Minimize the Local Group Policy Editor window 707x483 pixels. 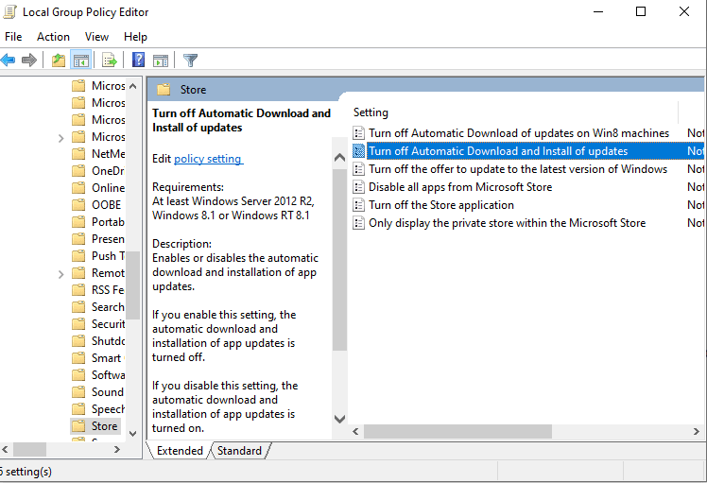pyautogui.click(x=598, y=11)
